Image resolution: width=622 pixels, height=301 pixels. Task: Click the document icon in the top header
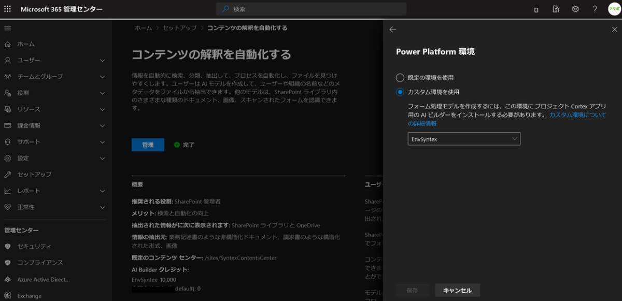pos(556,9)
